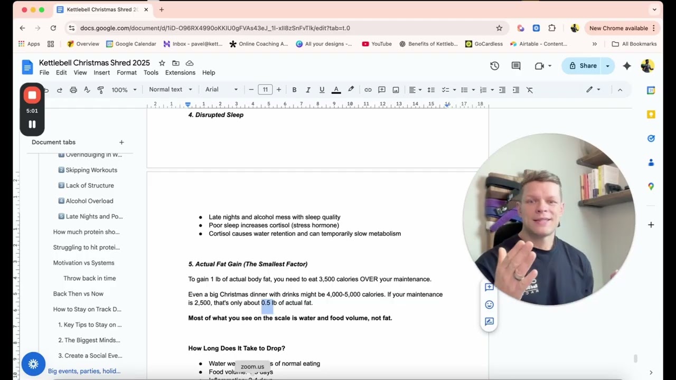The height and width of the screenshot is (380, 676).
Task: Open the Extensions menu
Action: click(x=180, y=72)
